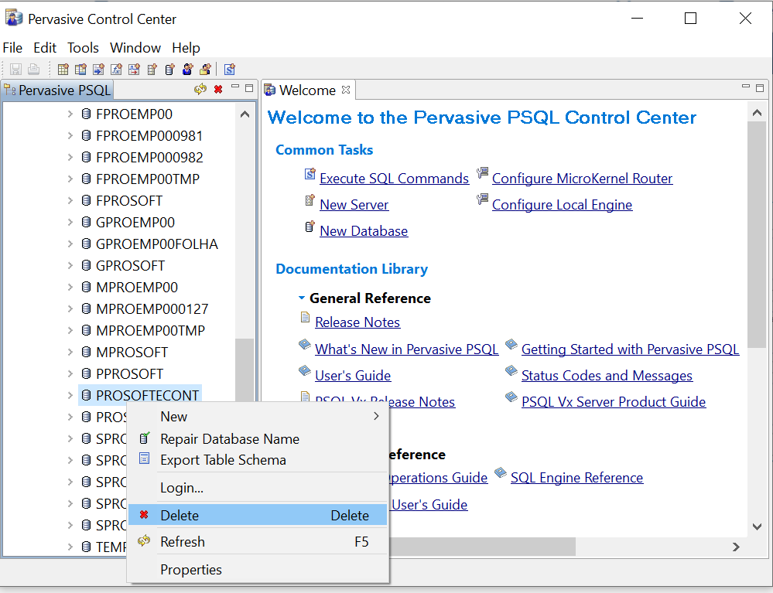
Task: Expand the MPROSOFT database node
Action: (x=70, y=353)
